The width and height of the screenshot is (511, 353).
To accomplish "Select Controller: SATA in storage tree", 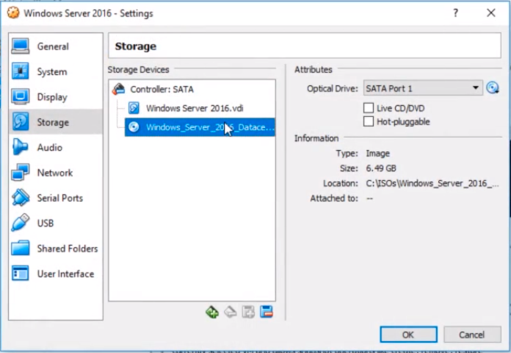I will click(192, 89).
